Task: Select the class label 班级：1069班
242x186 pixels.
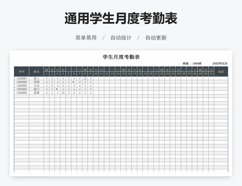Action: pyautogui.click(x=192, y=63)
